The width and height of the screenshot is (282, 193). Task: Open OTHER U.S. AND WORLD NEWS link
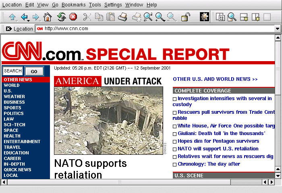tap(215, 79)
